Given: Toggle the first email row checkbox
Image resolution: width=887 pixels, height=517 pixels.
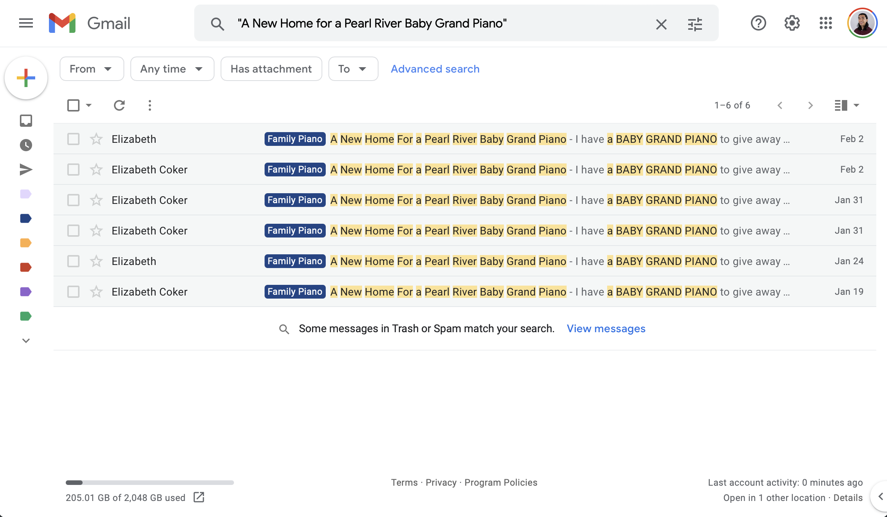Looking at the screenshot, I should pos(73,139).
